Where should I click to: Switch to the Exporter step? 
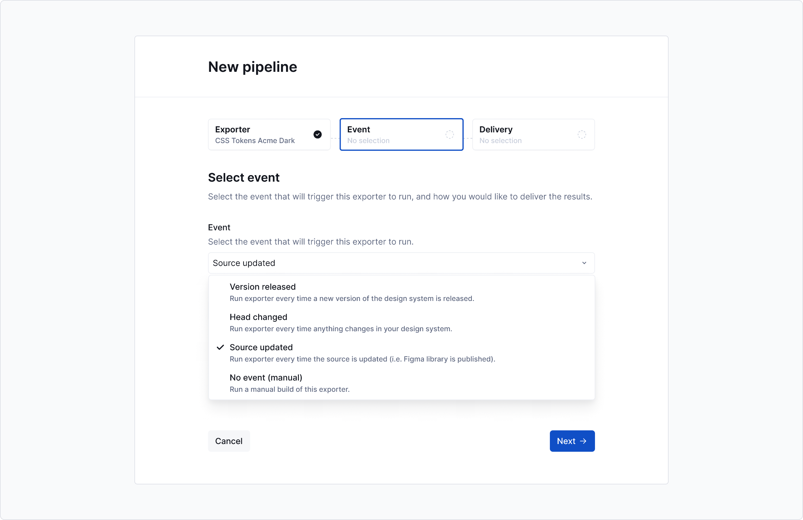(x=269, y=134)
